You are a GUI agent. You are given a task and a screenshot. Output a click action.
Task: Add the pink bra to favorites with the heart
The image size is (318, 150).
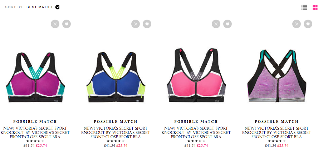(x=228, y=24)
